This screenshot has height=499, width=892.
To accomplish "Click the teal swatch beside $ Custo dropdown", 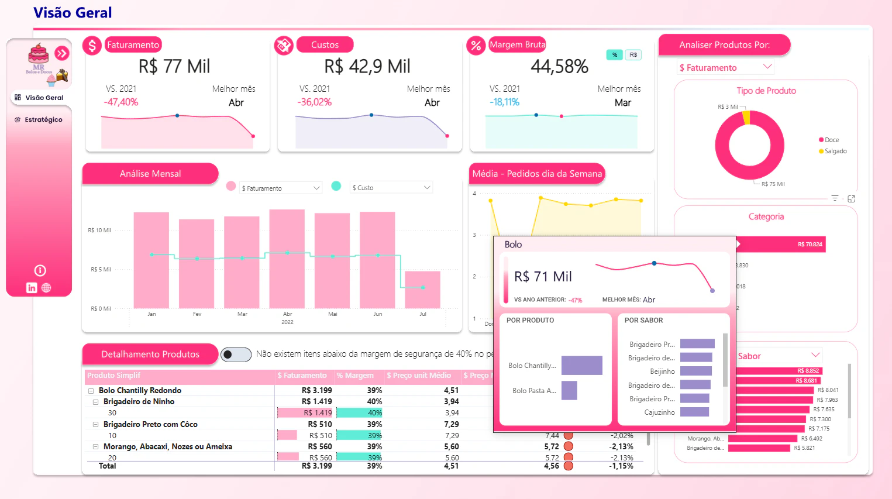I will coord(336,185).
